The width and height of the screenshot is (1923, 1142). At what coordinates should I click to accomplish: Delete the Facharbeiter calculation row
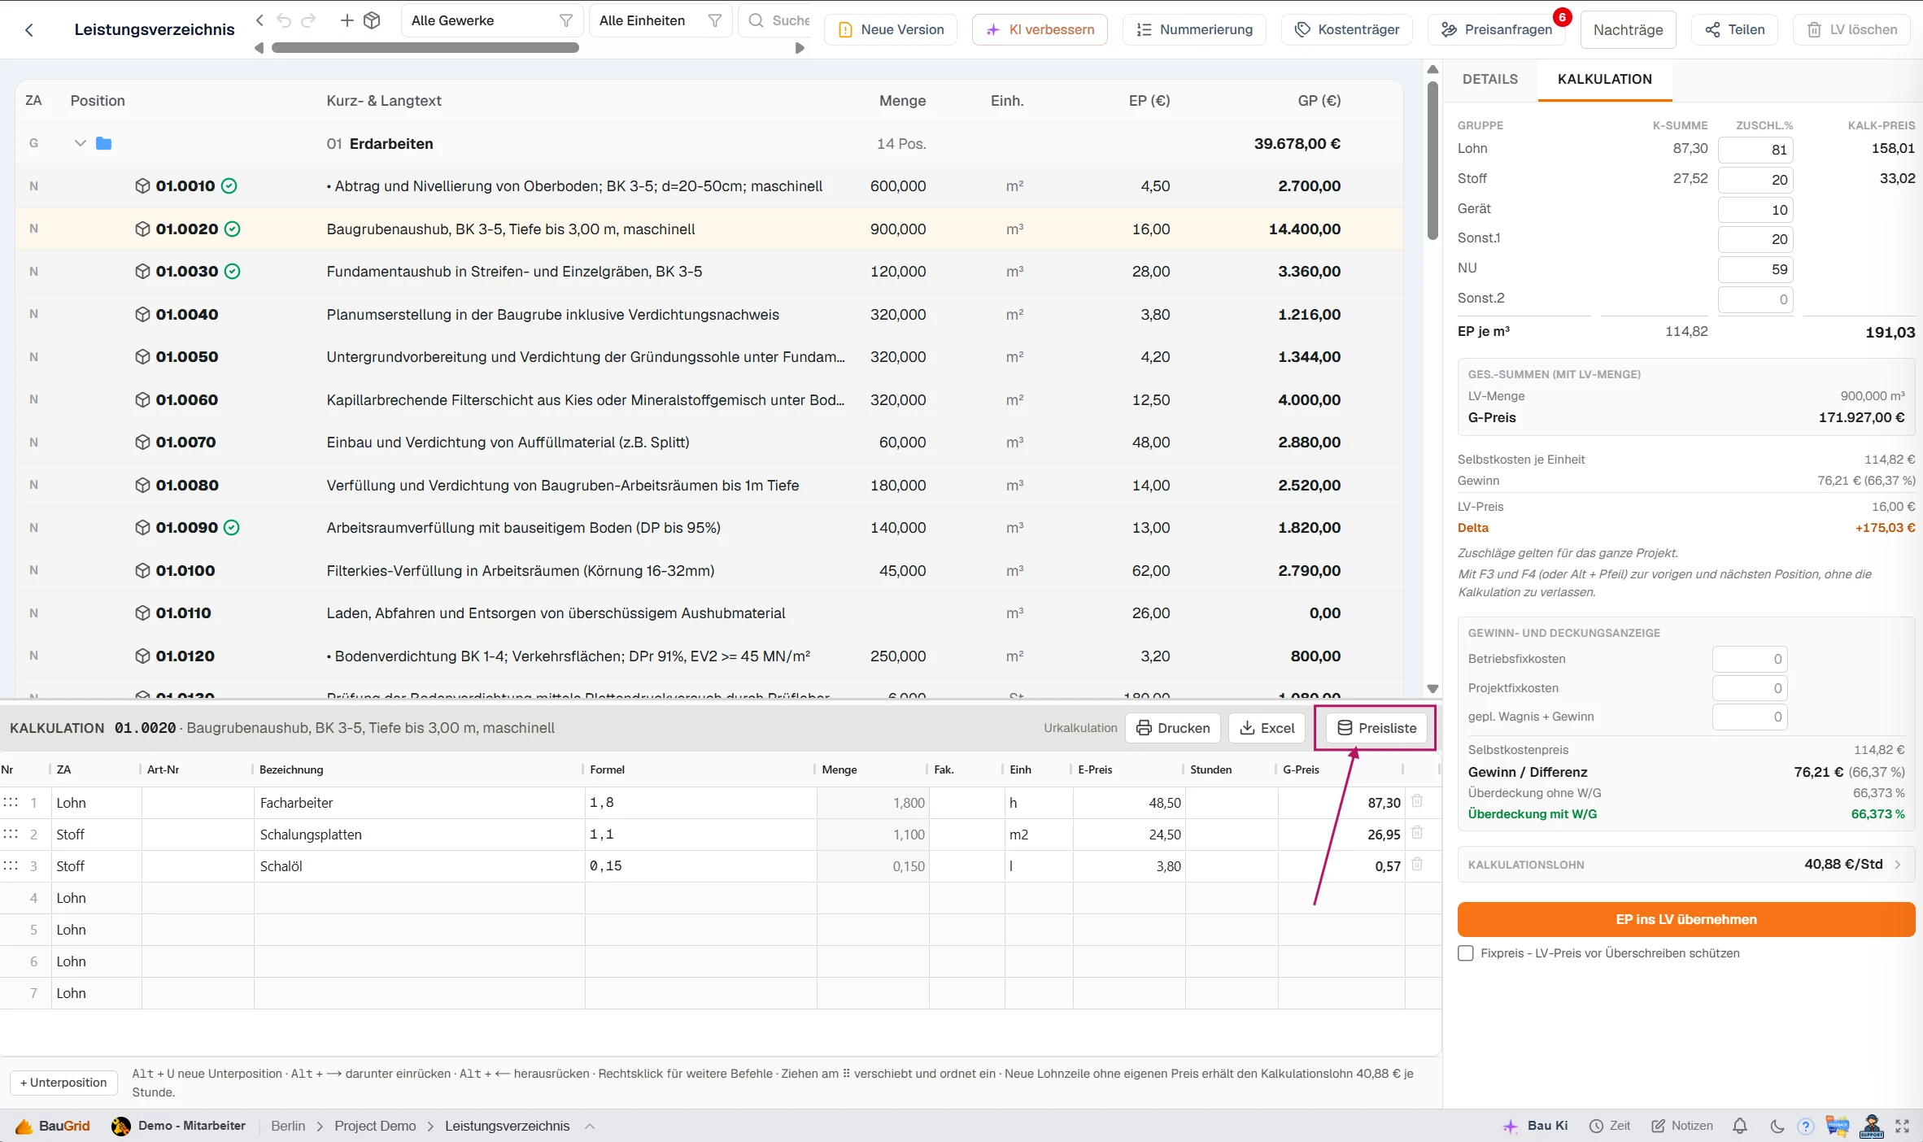point(1417,801)
